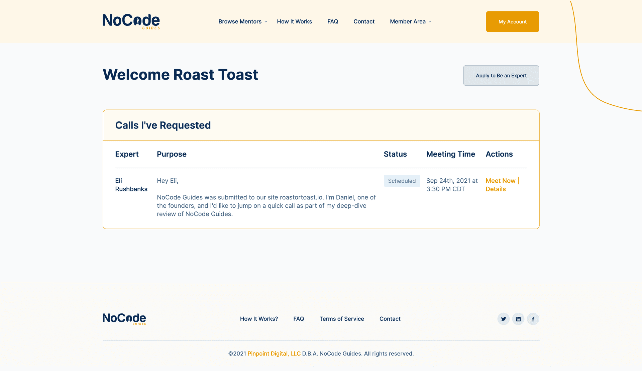Image resolution: width=642 pixels, height=371 pixels.
Task: Click Contact in the footer
Action: [390, 319]
